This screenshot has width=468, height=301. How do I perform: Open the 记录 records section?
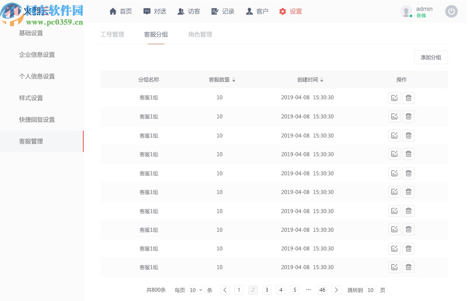[x=223, y=11]
